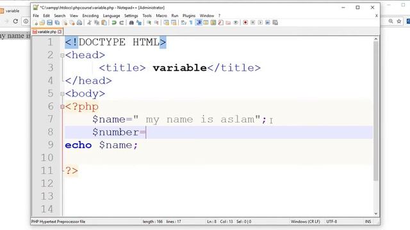Open the User Defined Language dialog icon
The height and width of the screenshot is (230, 410).
[x=206, y=23]
